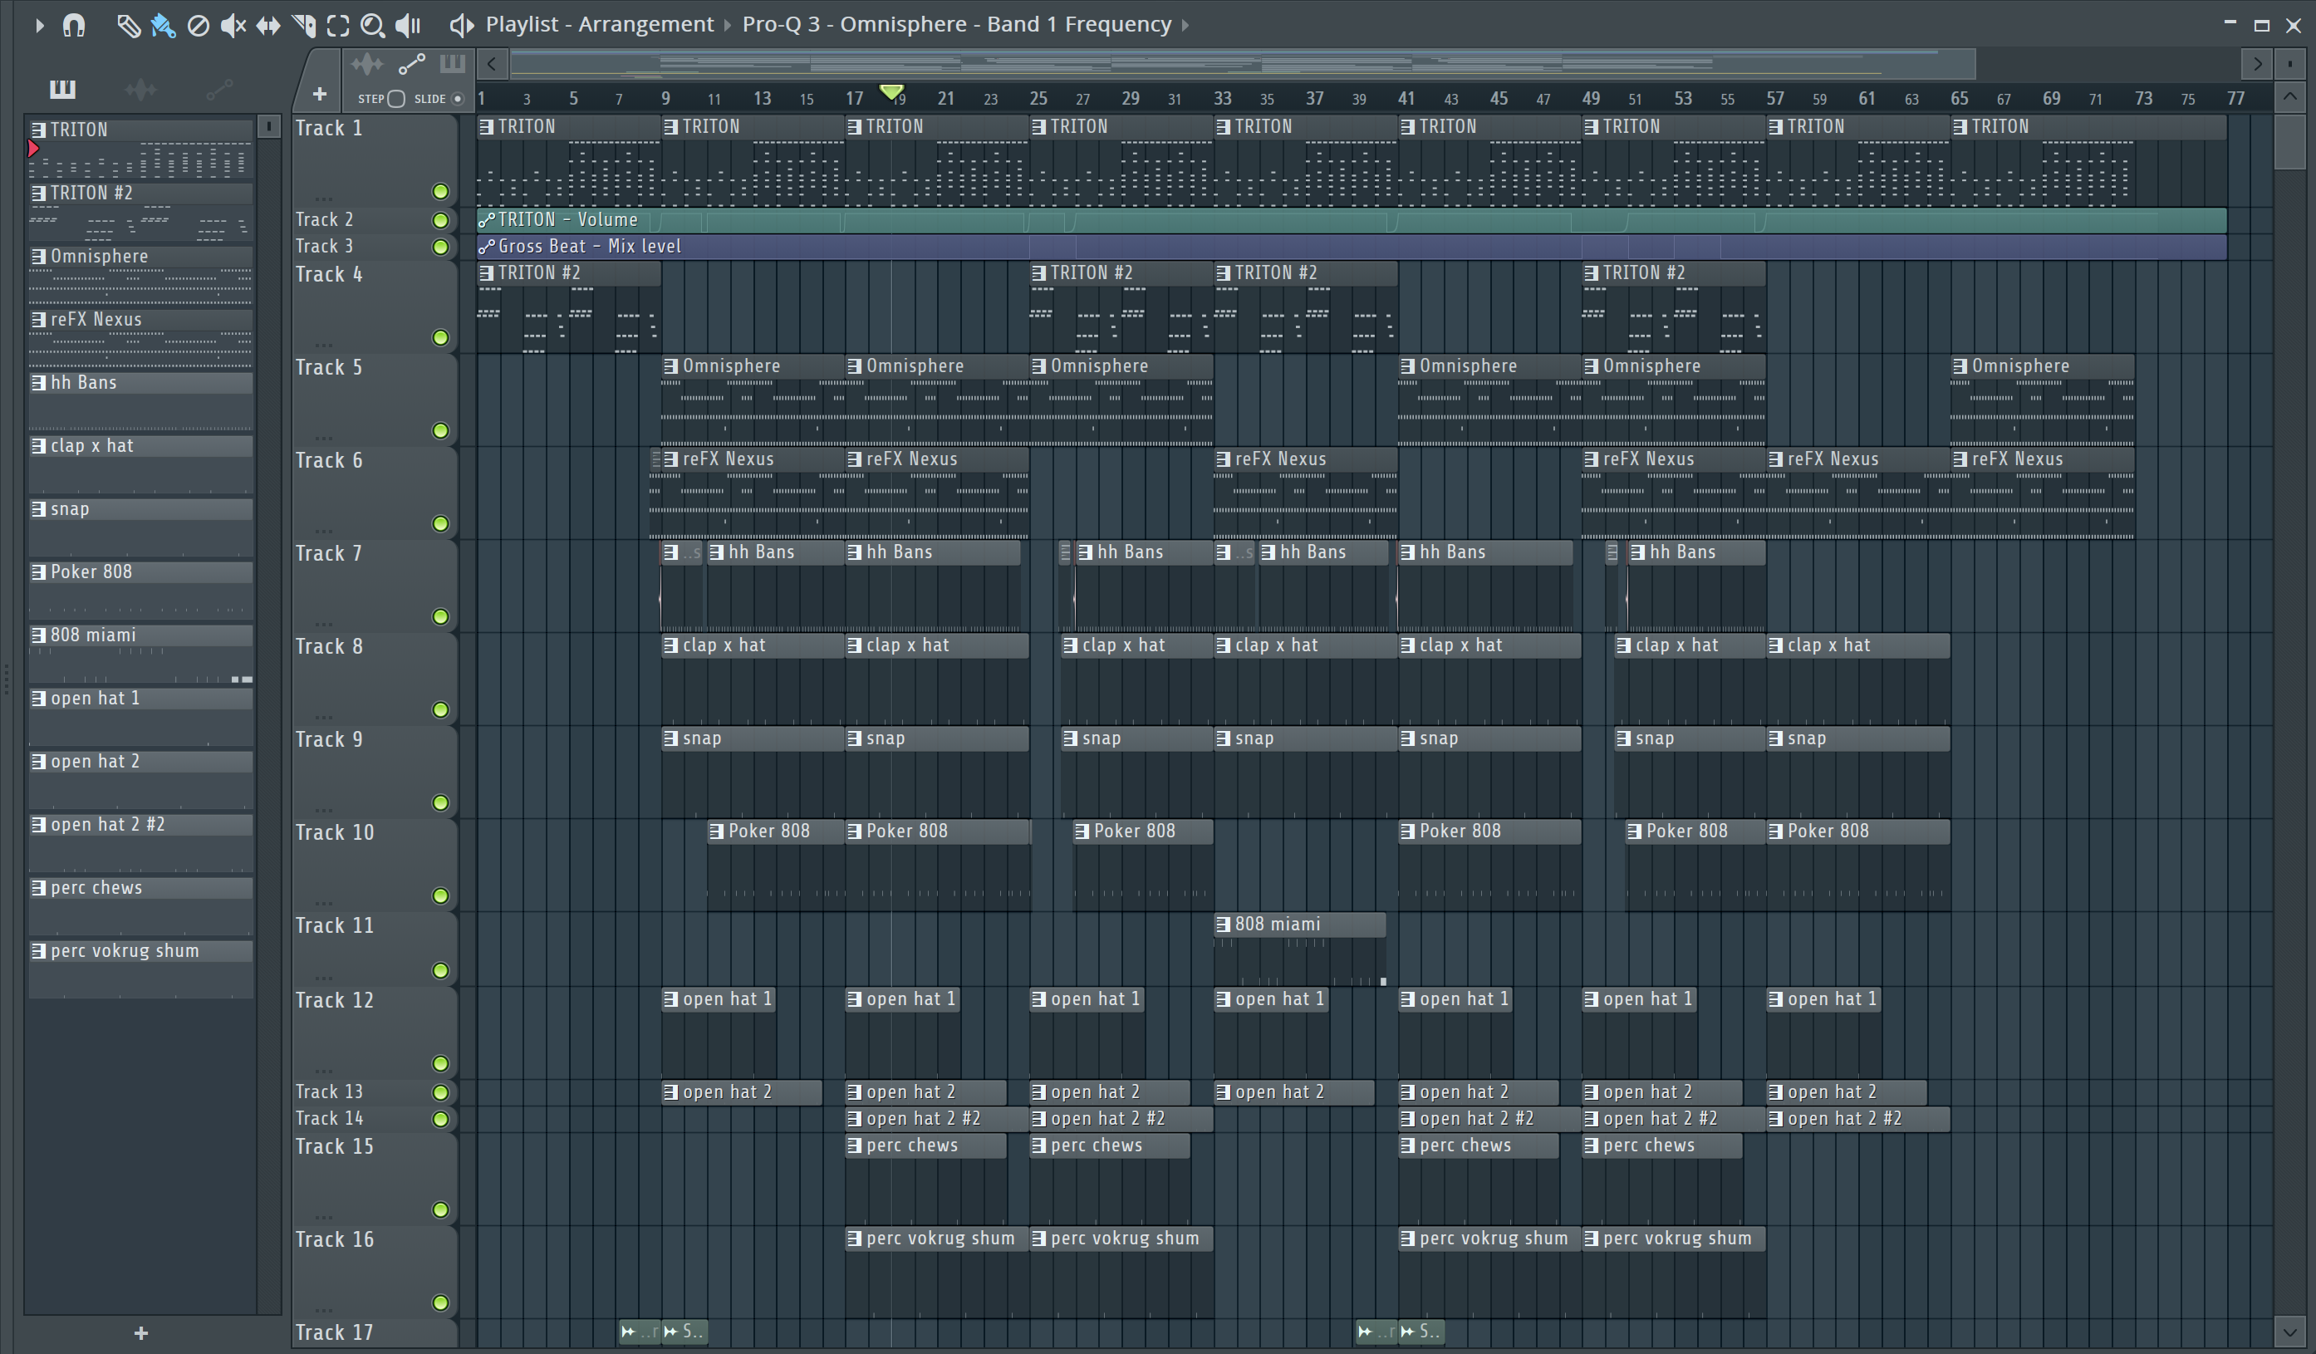Select the Delete tool
Screen dimensions: 2316x1354
point(198,26)
